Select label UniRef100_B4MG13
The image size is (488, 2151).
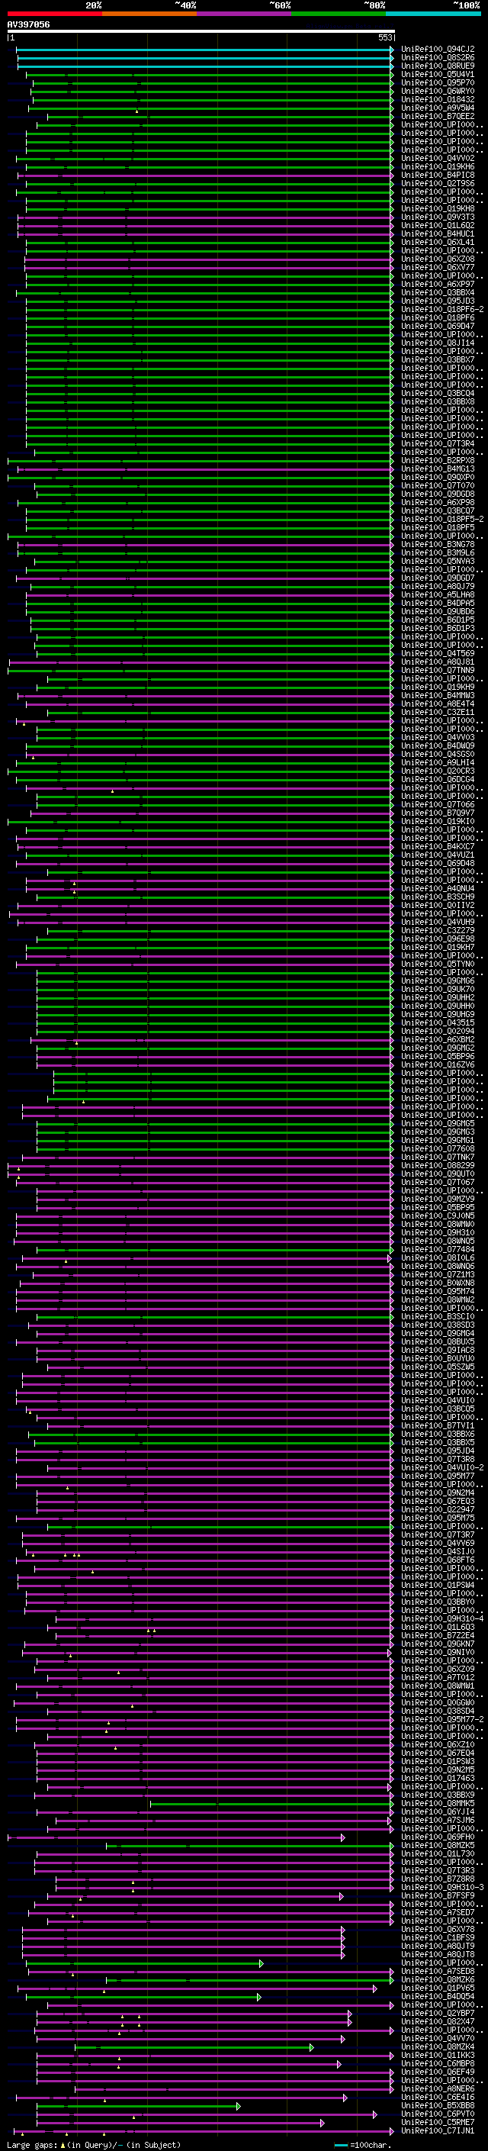point(438,469)
